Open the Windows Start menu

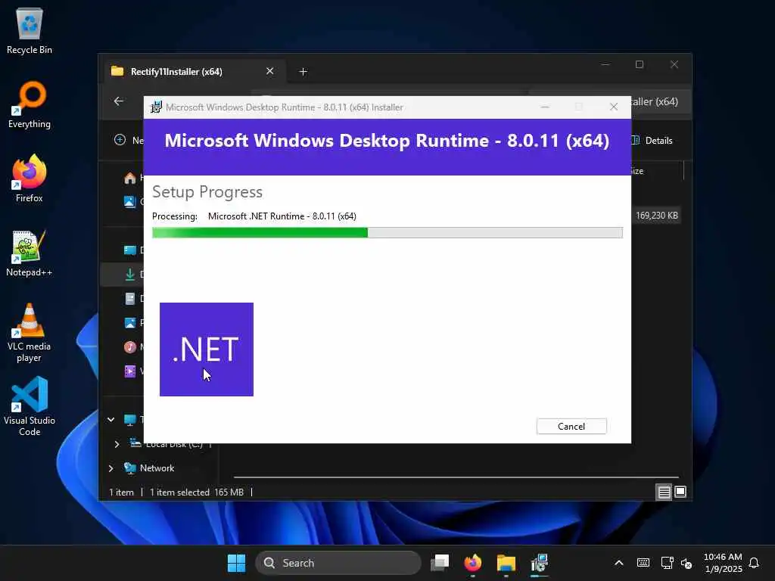coord(236,563)
